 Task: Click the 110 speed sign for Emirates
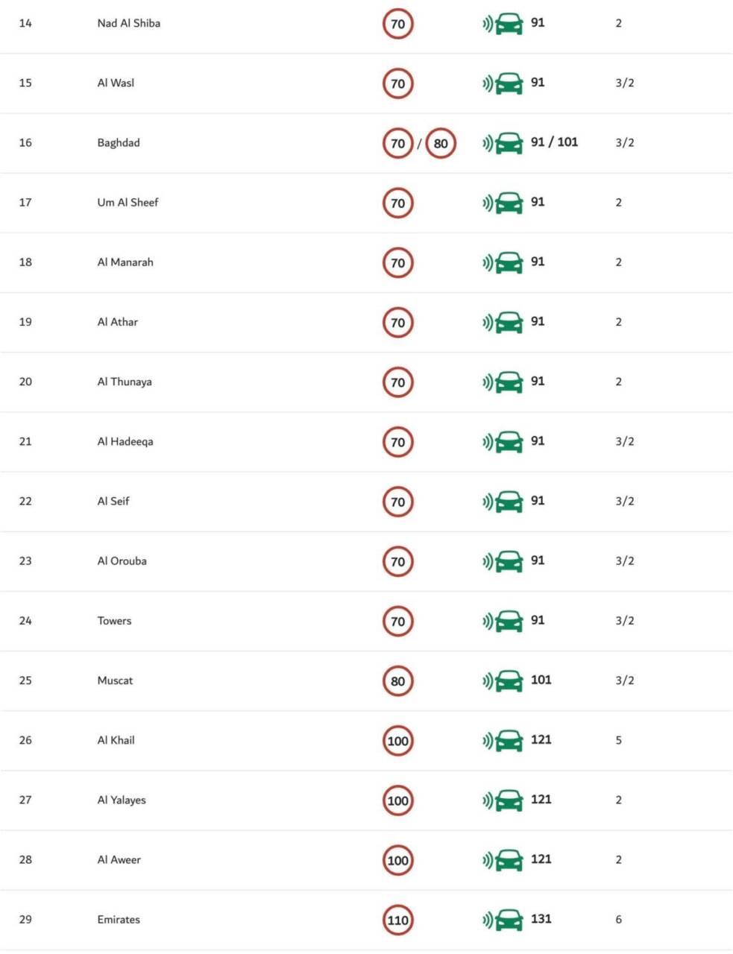(398, 920)
